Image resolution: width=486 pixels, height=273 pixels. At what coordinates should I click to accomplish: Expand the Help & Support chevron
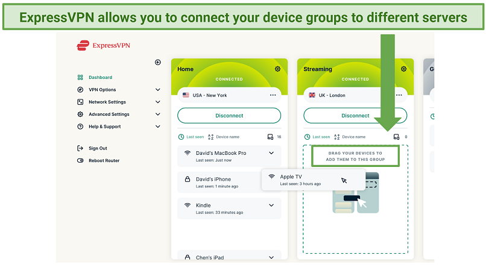click(x=158, y=127)
